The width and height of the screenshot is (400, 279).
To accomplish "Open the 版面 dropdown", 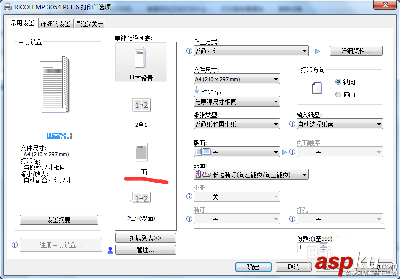I will pyautogui.click(x=236, y=152).
